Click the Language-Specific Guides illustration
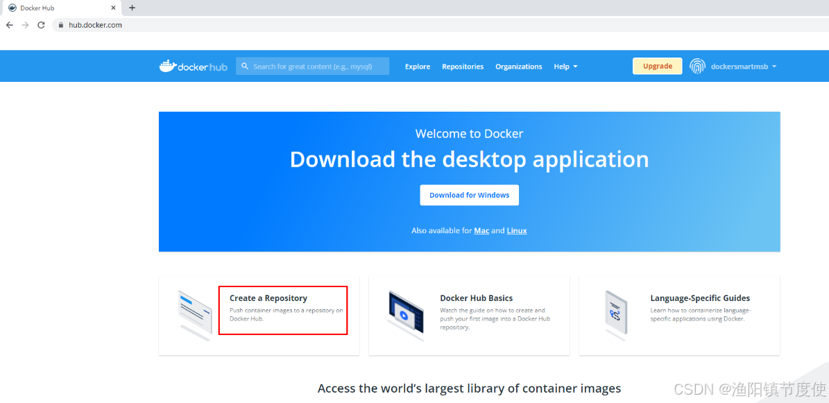829x403 pixels. pyautogui.click(x=615, y=315)
